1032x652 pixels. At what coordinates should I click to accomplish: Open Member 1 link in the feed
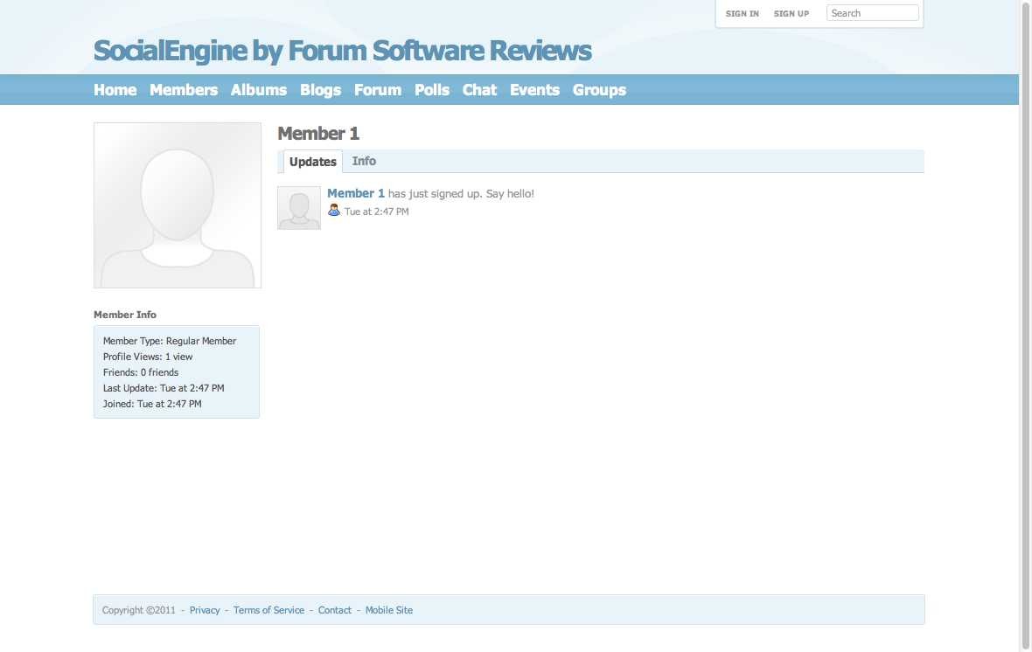355,193
